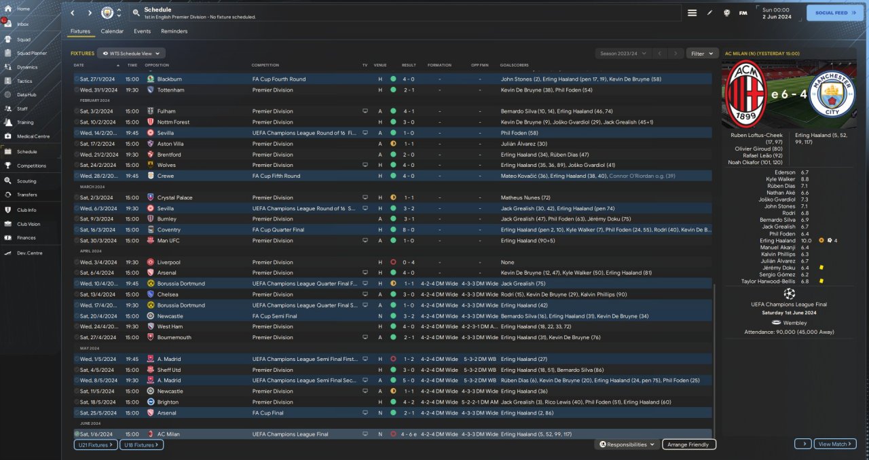Open U21 Fixtures
Screen dimensions: 869x460
[x=96, y=444]
